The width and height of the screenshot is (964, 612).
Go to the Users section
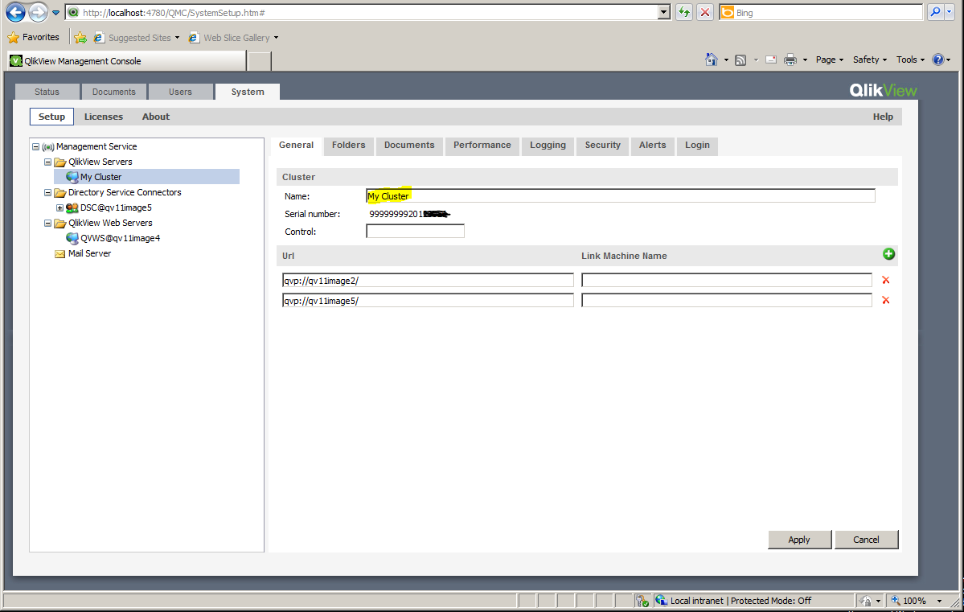180,92
